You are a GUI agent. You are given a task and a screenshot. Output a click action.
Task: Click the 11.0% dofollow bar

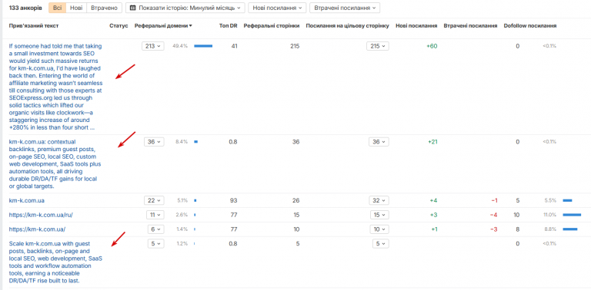point(572,215)
